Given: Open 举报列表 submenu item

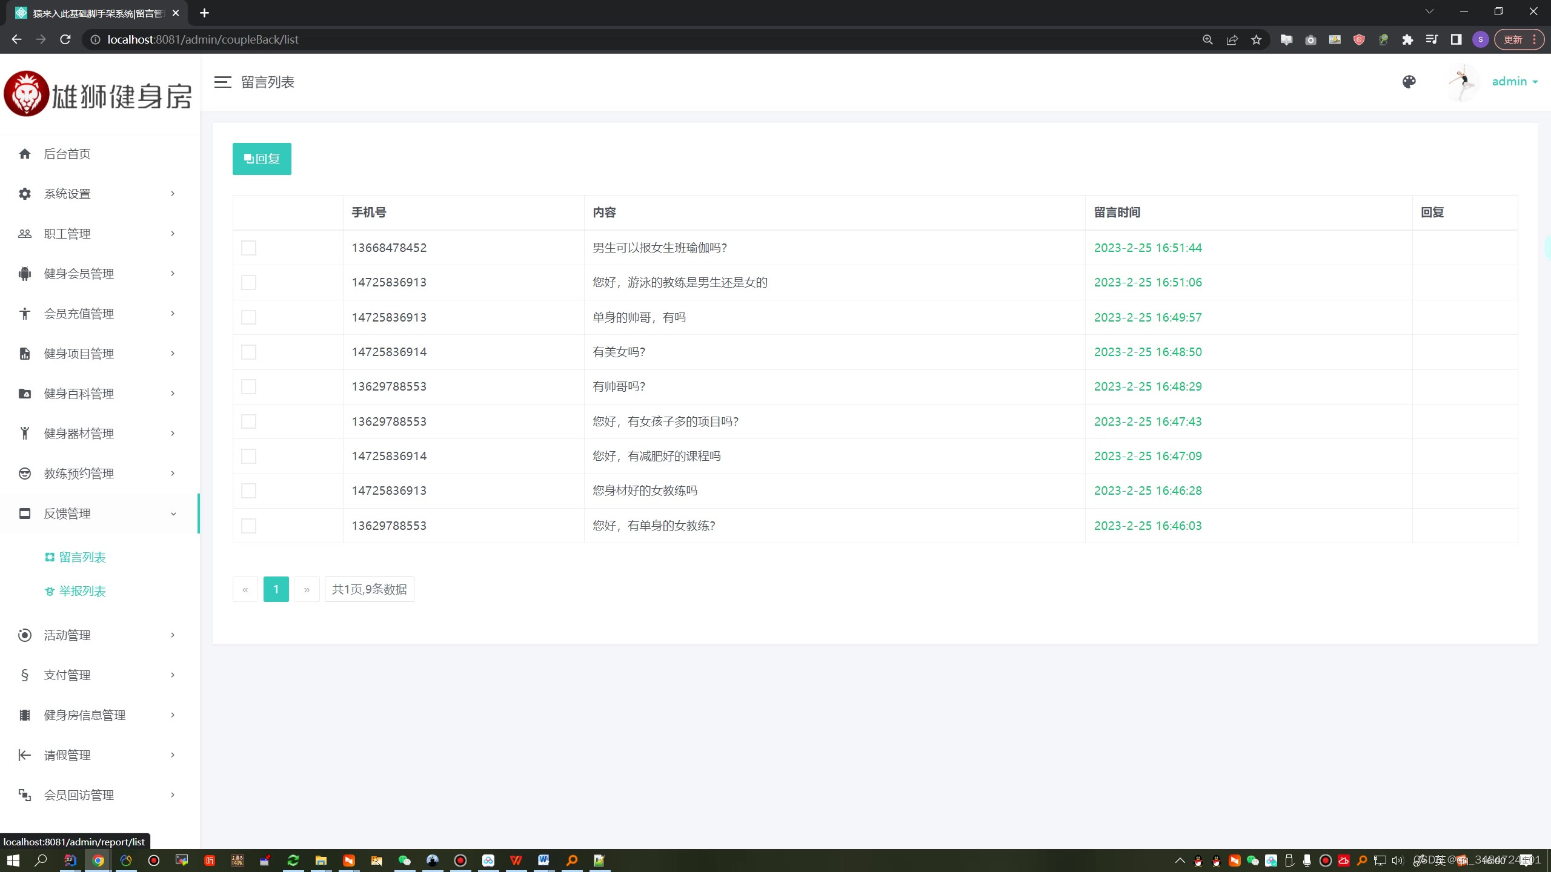Looking at the screenshot, I should 82,591.
